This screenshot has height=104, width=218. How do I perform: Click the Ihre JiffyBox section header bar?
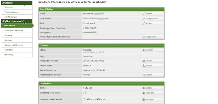(x=101, y=9)
